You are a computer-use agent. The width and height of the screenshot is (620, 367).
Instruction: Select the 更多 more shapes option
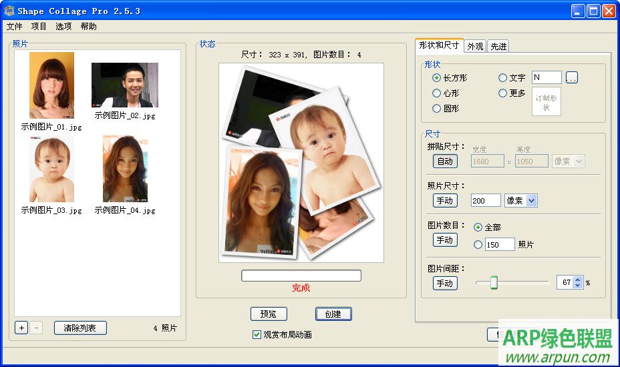(512, 93)
